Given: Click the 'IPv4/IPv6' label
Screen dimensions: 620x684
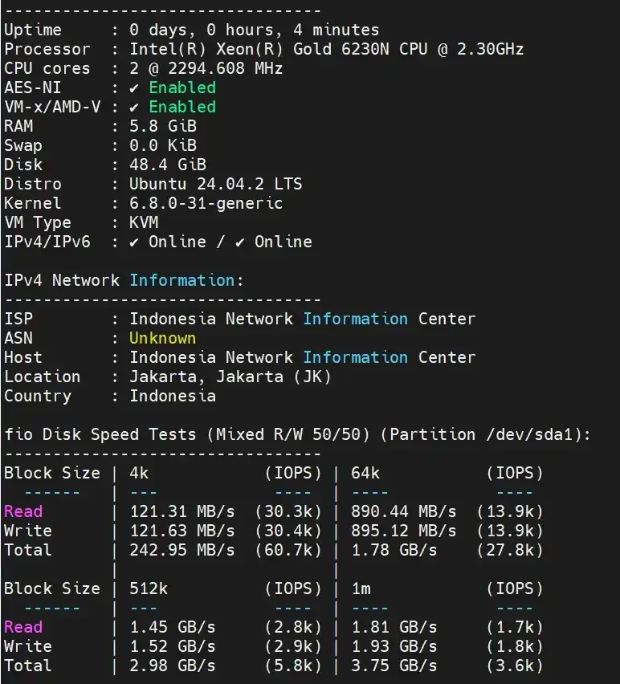Looking at the screenshot, I should (47, 242).
